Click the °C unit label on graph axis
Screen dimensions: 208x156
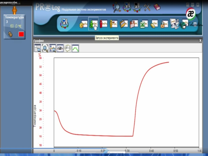[x=40, y=55]
